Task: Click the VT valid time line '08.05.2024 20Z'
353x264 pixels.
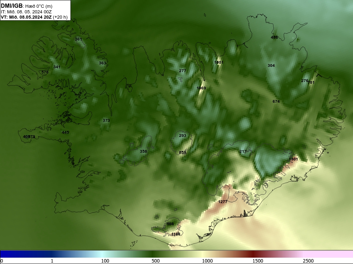Action: (x=36, y=17)
